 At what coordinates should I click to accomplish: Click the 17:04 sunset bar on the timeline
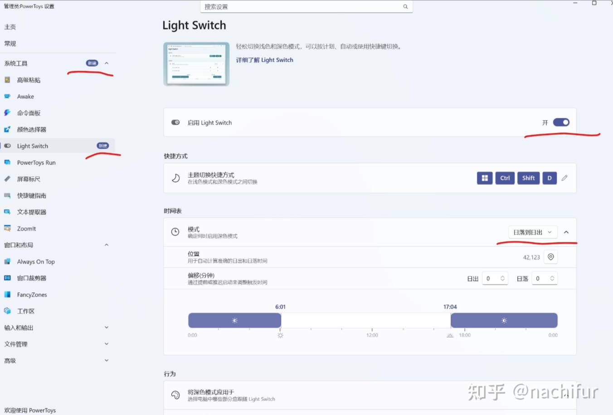[x=504, y=320]
